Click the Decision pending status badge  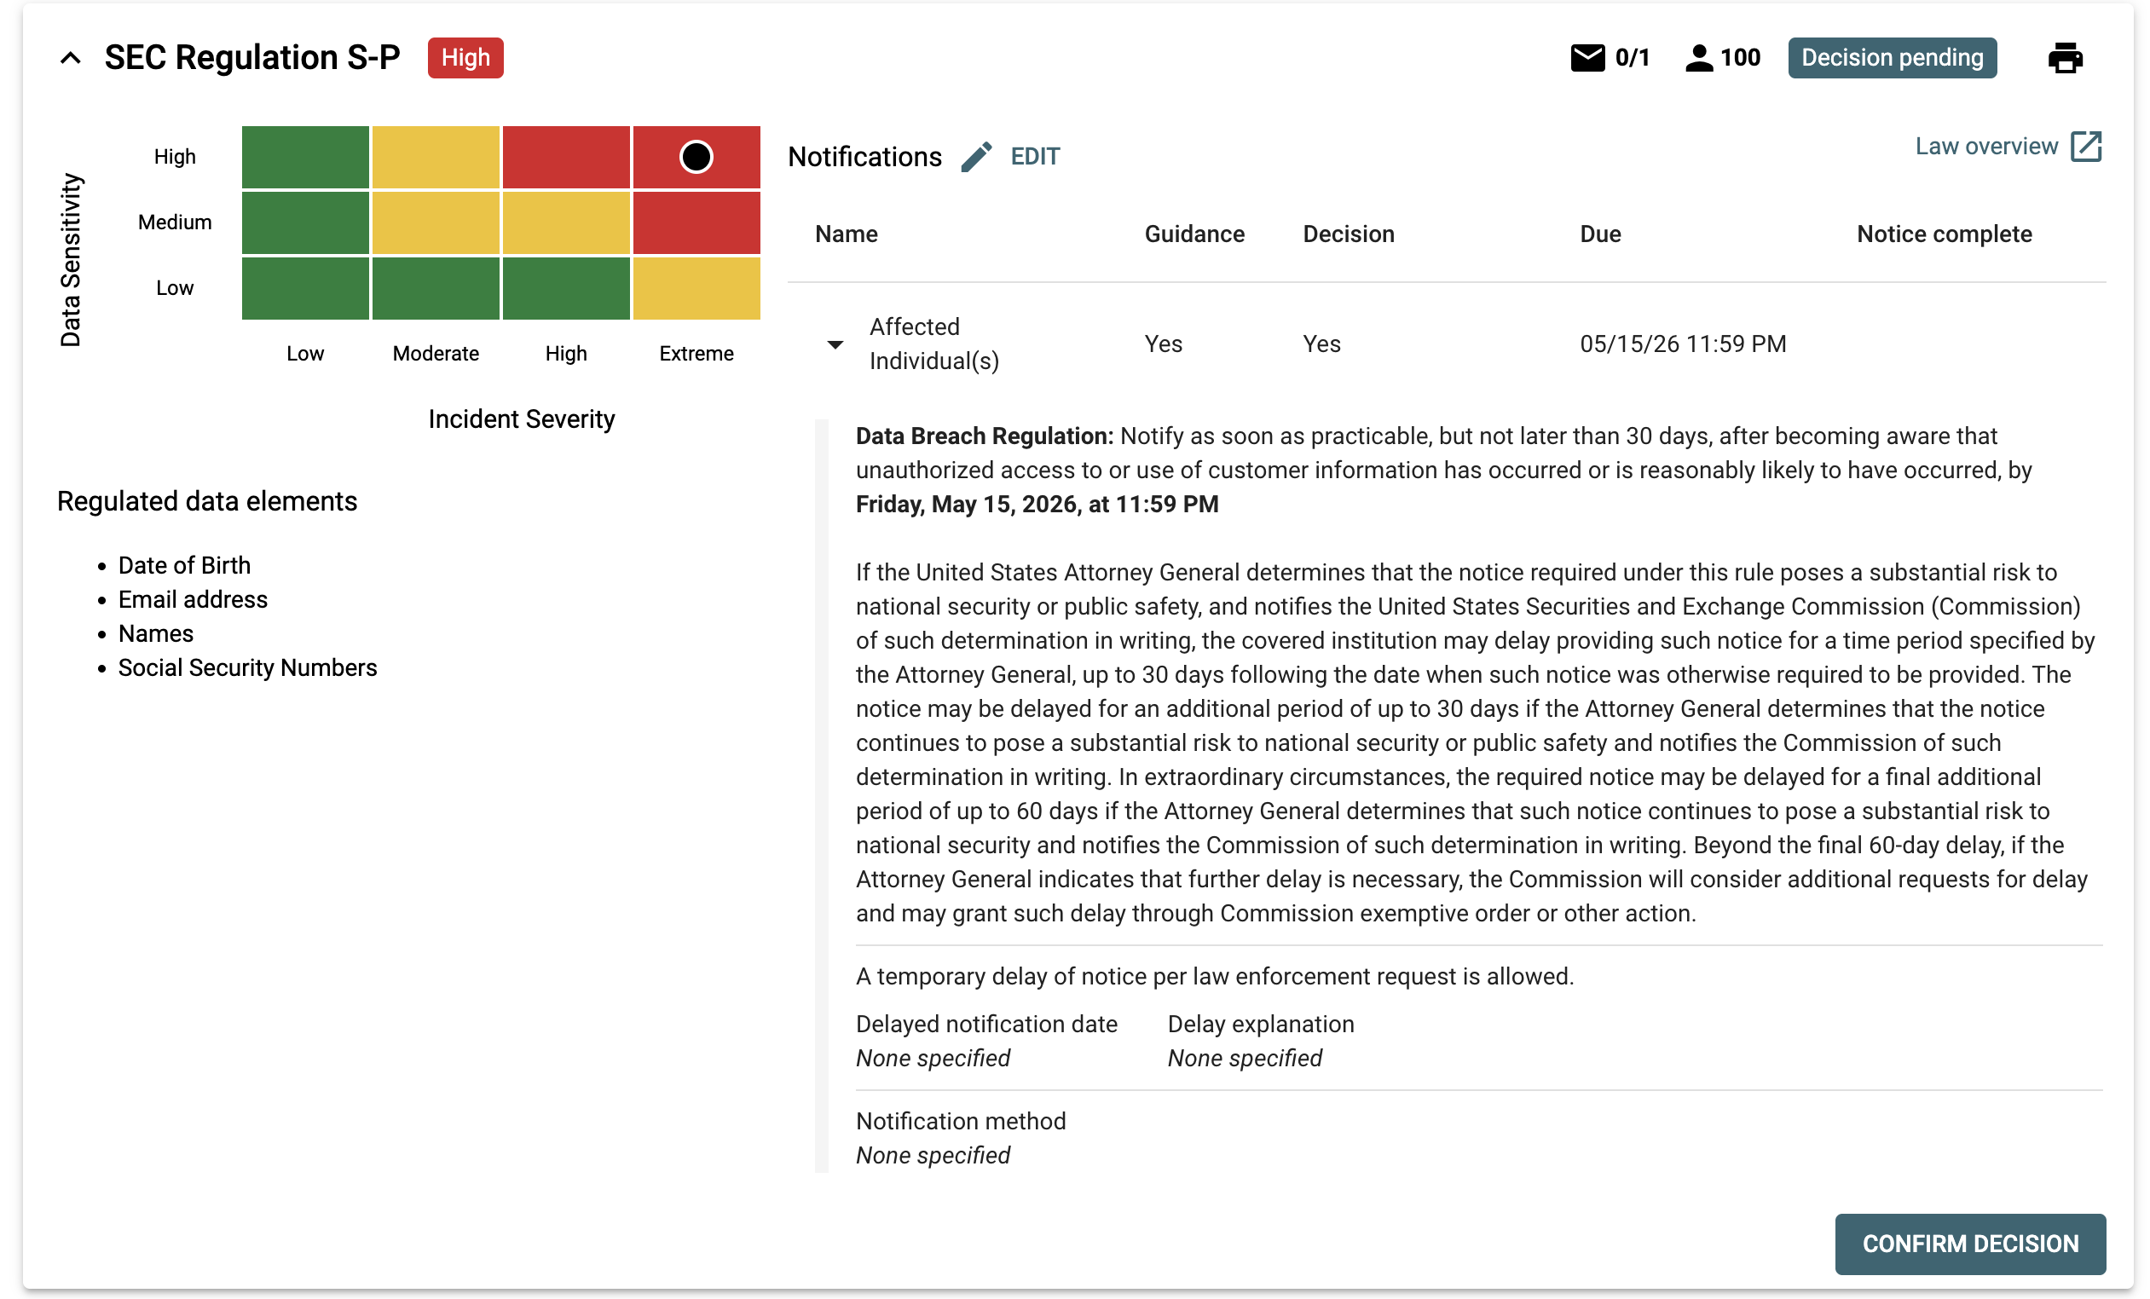pyautogui.click(x=1891, y=59)
